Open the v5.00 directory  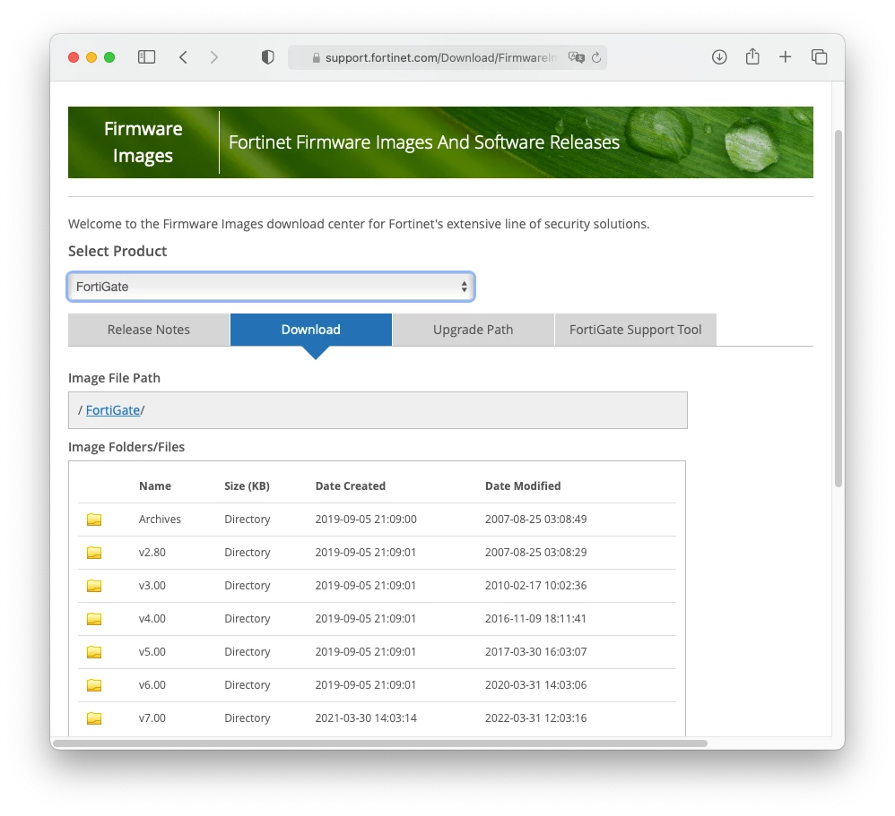[x=152, y=651]
